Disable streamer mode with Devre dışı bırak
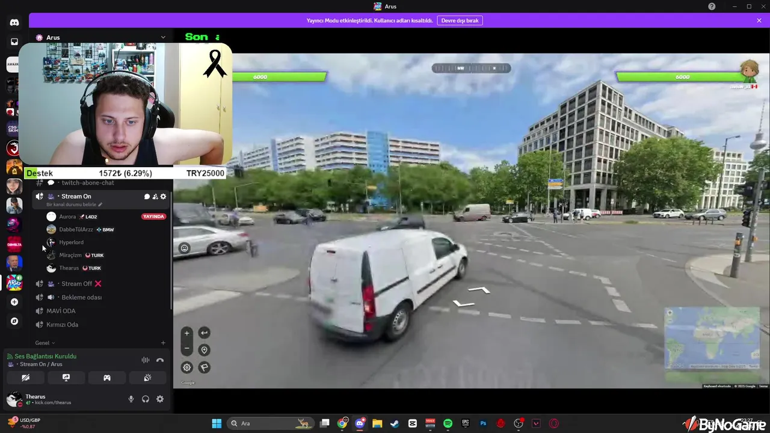770x433 pixels. point(460,20)
